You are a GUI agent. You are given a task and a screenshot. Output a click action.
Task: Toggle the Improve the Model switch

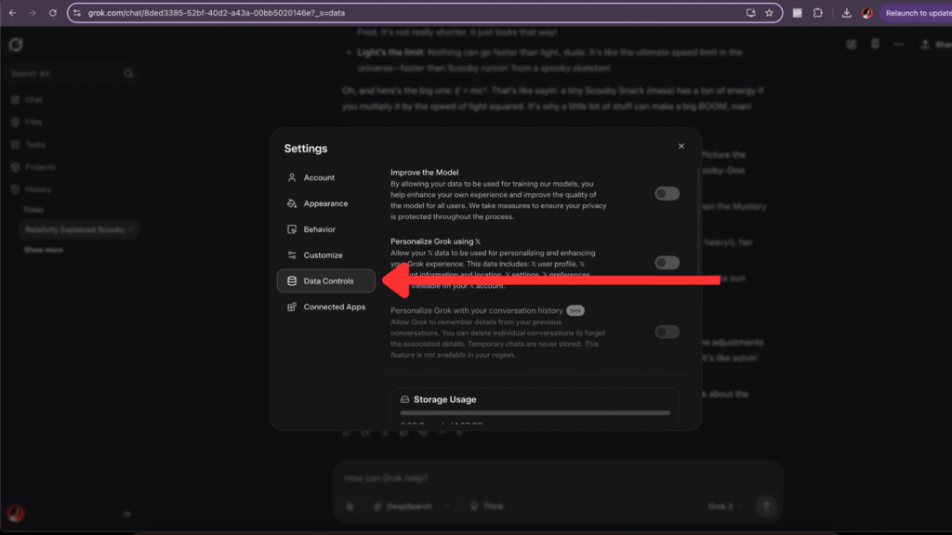click(x=667, y=193)
